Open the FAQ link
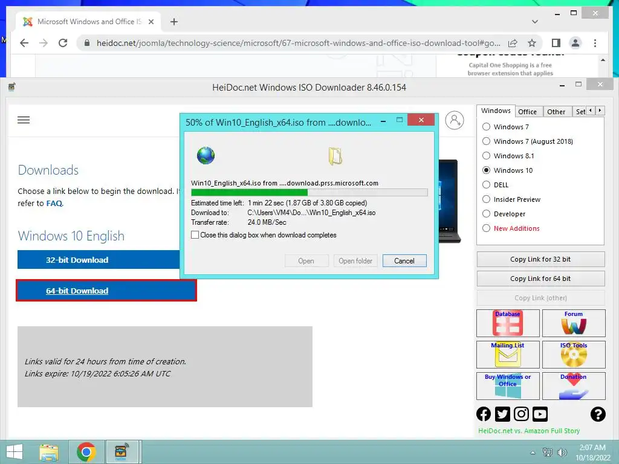The width and height of the screenshot is (619, 464). point(54,203)
